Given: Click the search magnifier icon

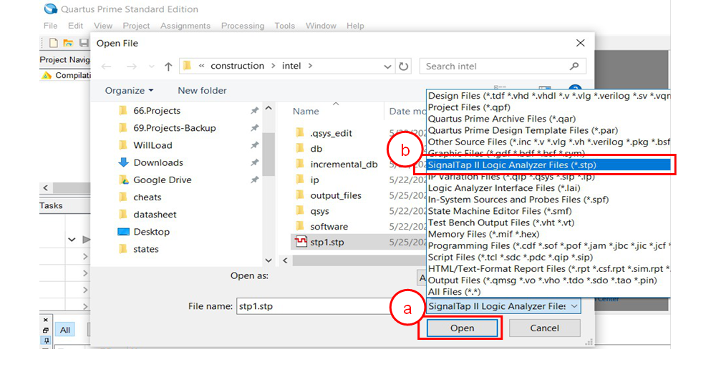Looking at the screenshot, I should pyautogui.click(x=574, y=67).
